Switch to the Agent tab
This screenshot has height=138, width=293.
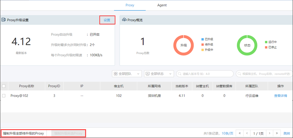(162, 5)
